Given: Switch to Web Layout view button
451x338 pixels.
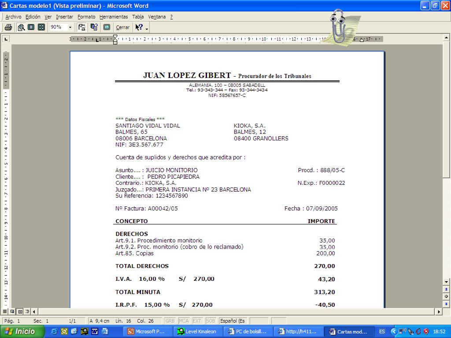Looking at the screenshot, I should pos(12,312).
